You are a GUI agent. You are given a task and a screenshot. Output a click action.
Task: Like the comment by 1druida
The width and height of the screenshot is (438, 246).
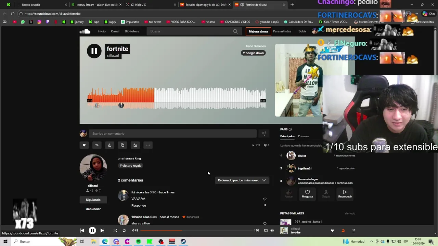[265, 224]
